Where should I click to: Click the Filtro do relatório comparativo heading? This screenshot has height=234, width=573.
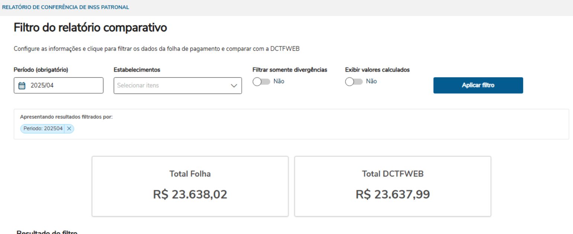pyautogui.click(x=90, y=28)
